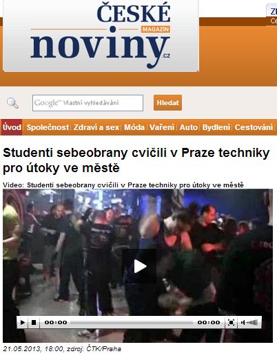The width and height of the screenshot is (277, 356).
Task: Open the Zdraví a sex section
Action: click(x=96, y=127)
